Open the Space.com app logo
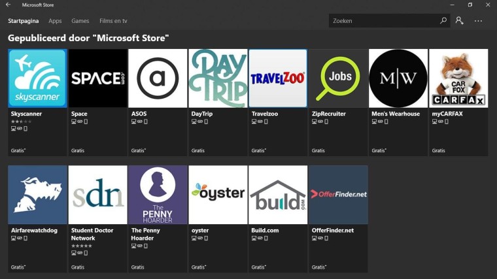This screenshot has height=279, width=497. click(x=97, y=78)
